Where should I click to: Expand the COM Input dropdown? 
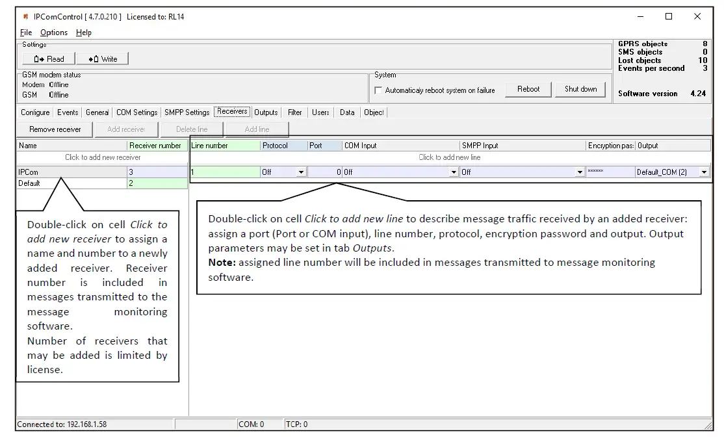tap(454, 173)
